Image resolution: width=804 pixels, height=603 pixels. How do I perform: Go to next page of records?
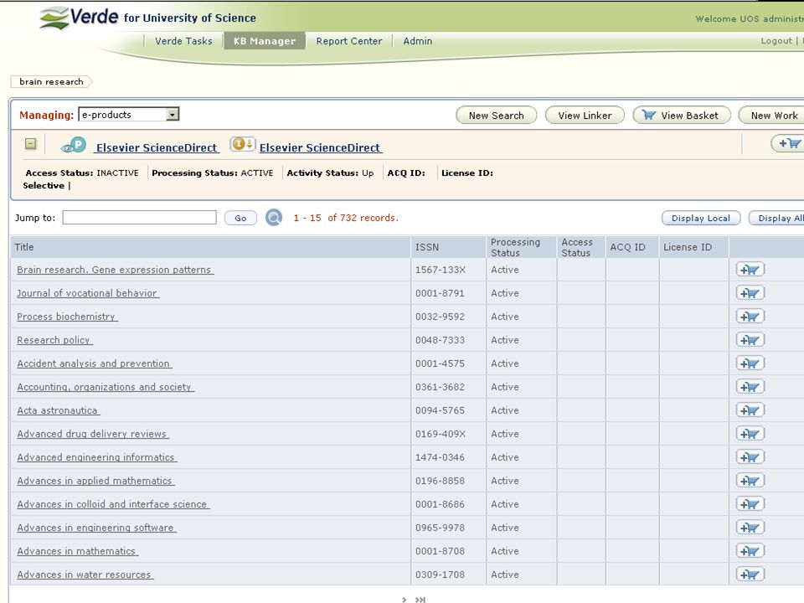(404, 600)
